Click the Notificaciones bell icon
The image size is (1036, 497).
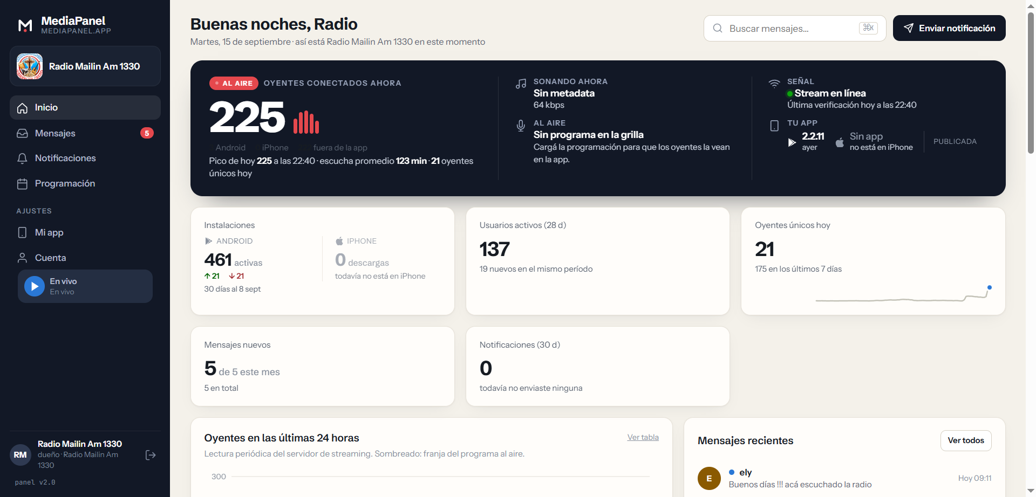(22, 158)
